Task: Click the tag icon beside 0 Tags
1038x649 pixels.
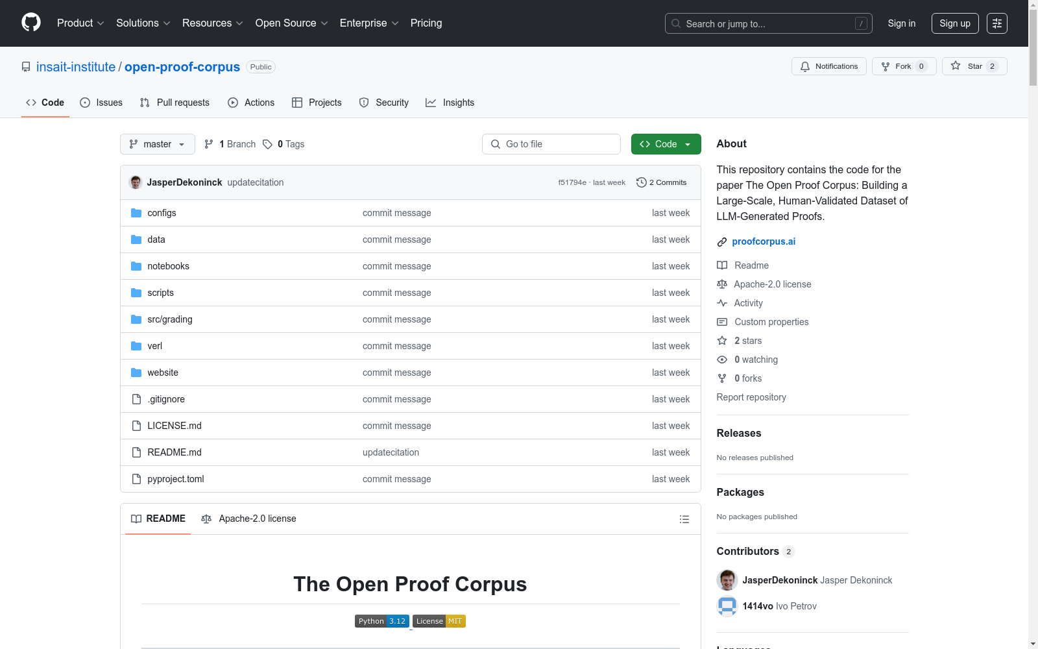Action: (267, 144)
